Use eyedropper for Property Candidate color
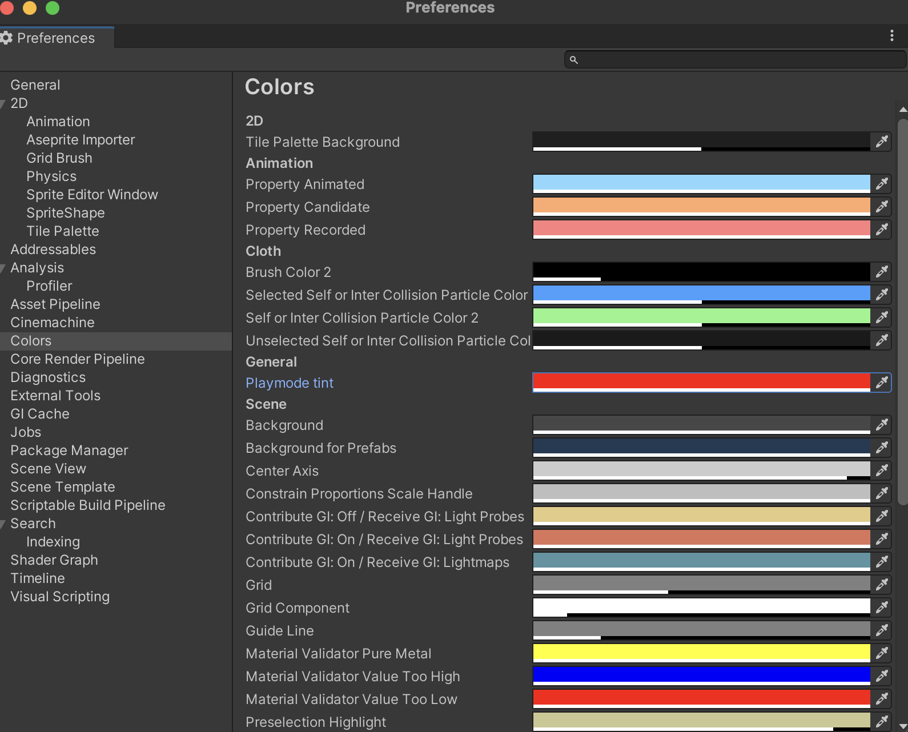The height and width of the screenshot is (732, 908). click(882, 207)
